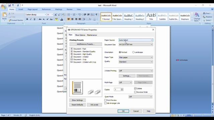Viewport: 214px width, 120px height.
Task: Open the Paper Source dropdown
Action: 136,40
